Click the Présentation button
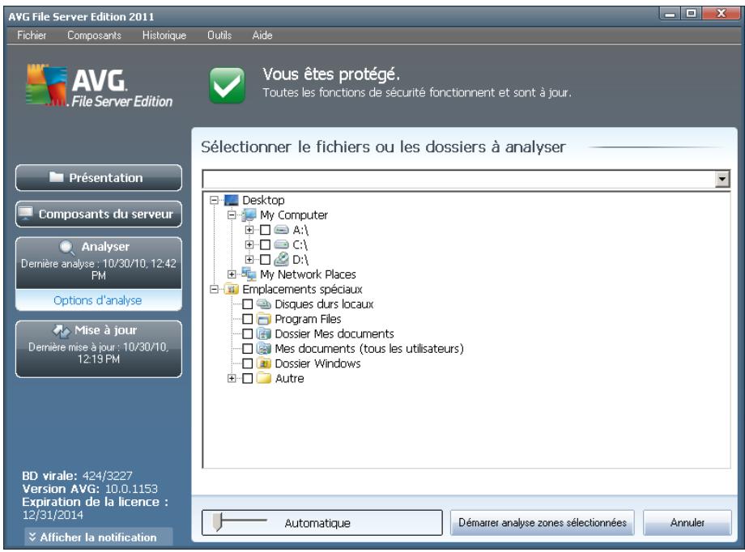 click(x=99, y=178)
